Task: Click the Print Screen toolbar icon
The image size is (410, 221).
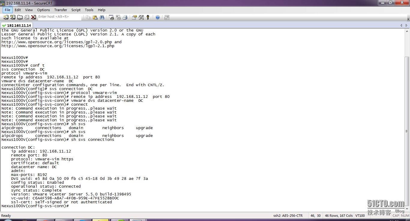Action: click(111, 17)
